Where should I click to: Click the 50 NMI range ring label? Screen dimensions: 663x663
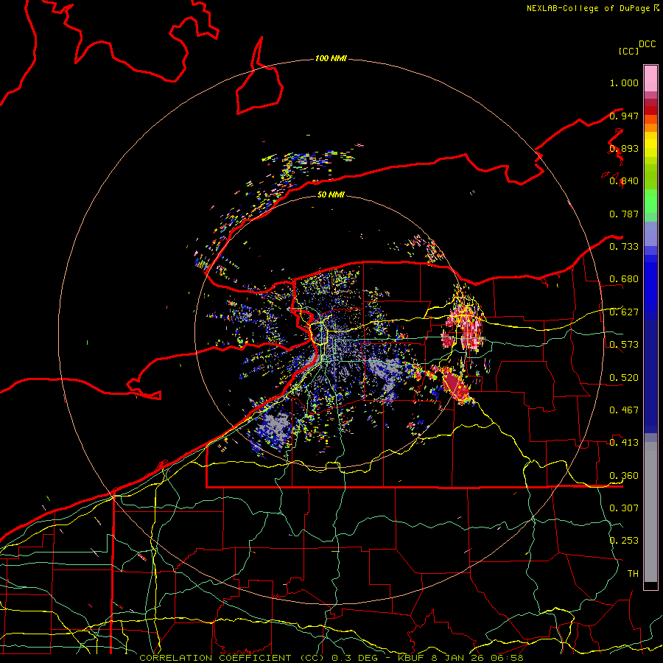tap(331, 194)
